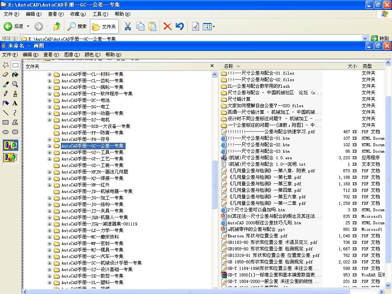Toggle the 文件夹 folders pane button
Image resolution: width=392 pixels, height=294 pixels.
point(104,26)
